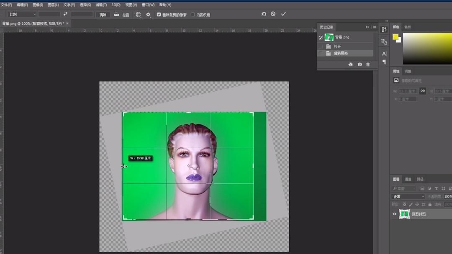The height and width of the screenshot is (254, 452).
Task: Open crop gear settings menu
Action: [x=148, y=14]
